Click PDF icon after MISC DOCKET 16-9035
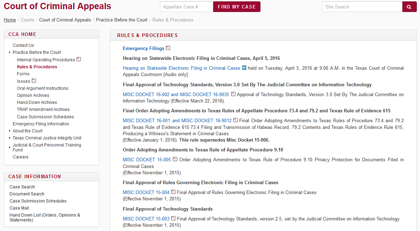 tap(233, 94)
